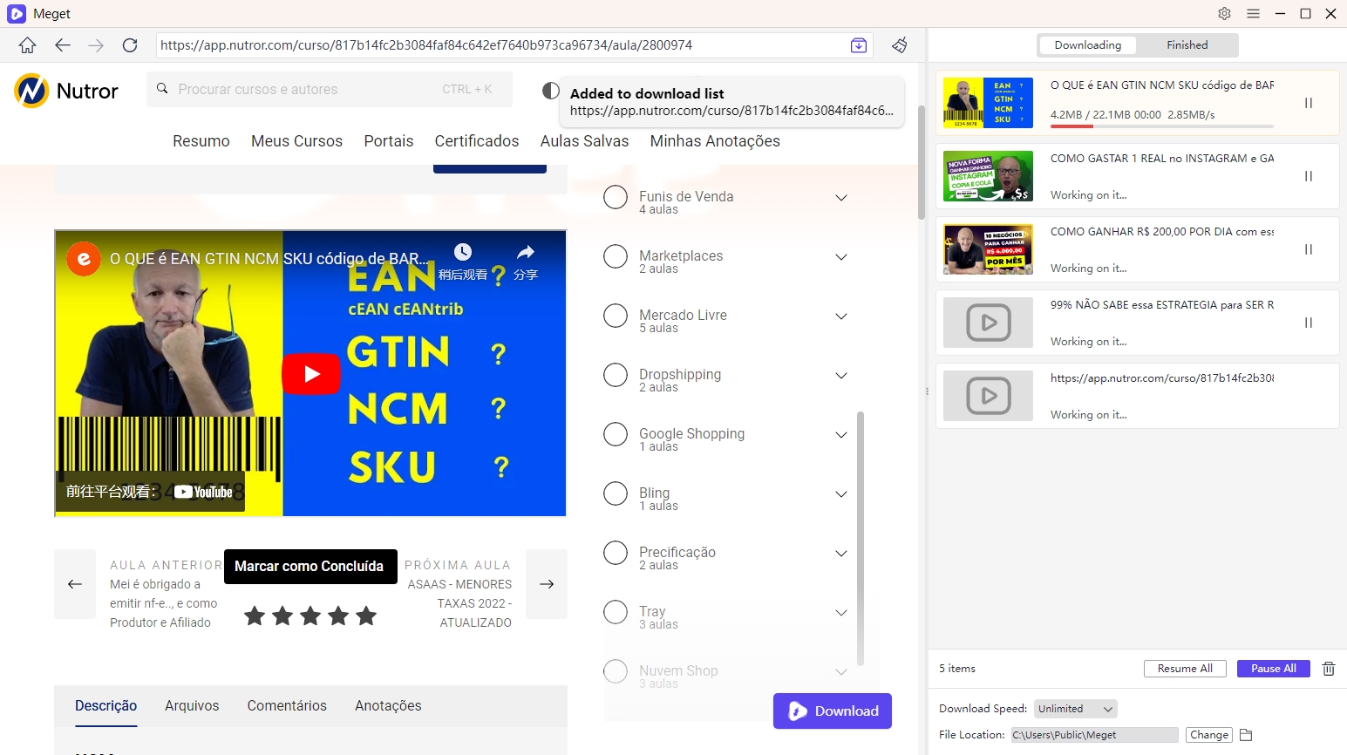
Task: Rate lesson with fifth star
Action: click(366, 616)
